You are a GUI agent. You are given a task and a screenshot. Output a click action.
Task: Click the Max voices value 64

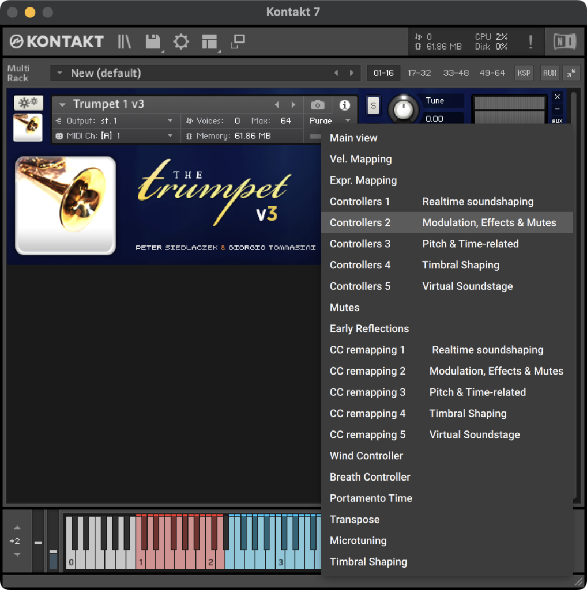pos(286,121)
